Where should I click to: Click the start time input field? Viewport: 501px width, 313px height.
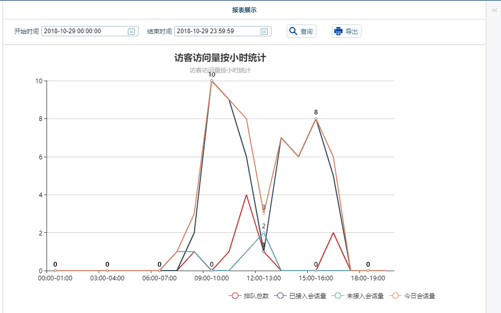point(84,31)
